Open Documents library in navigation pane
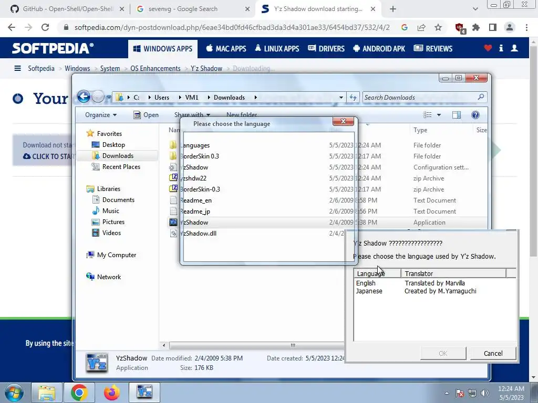This screenshot has width=538, height=403. coord(118,199)
